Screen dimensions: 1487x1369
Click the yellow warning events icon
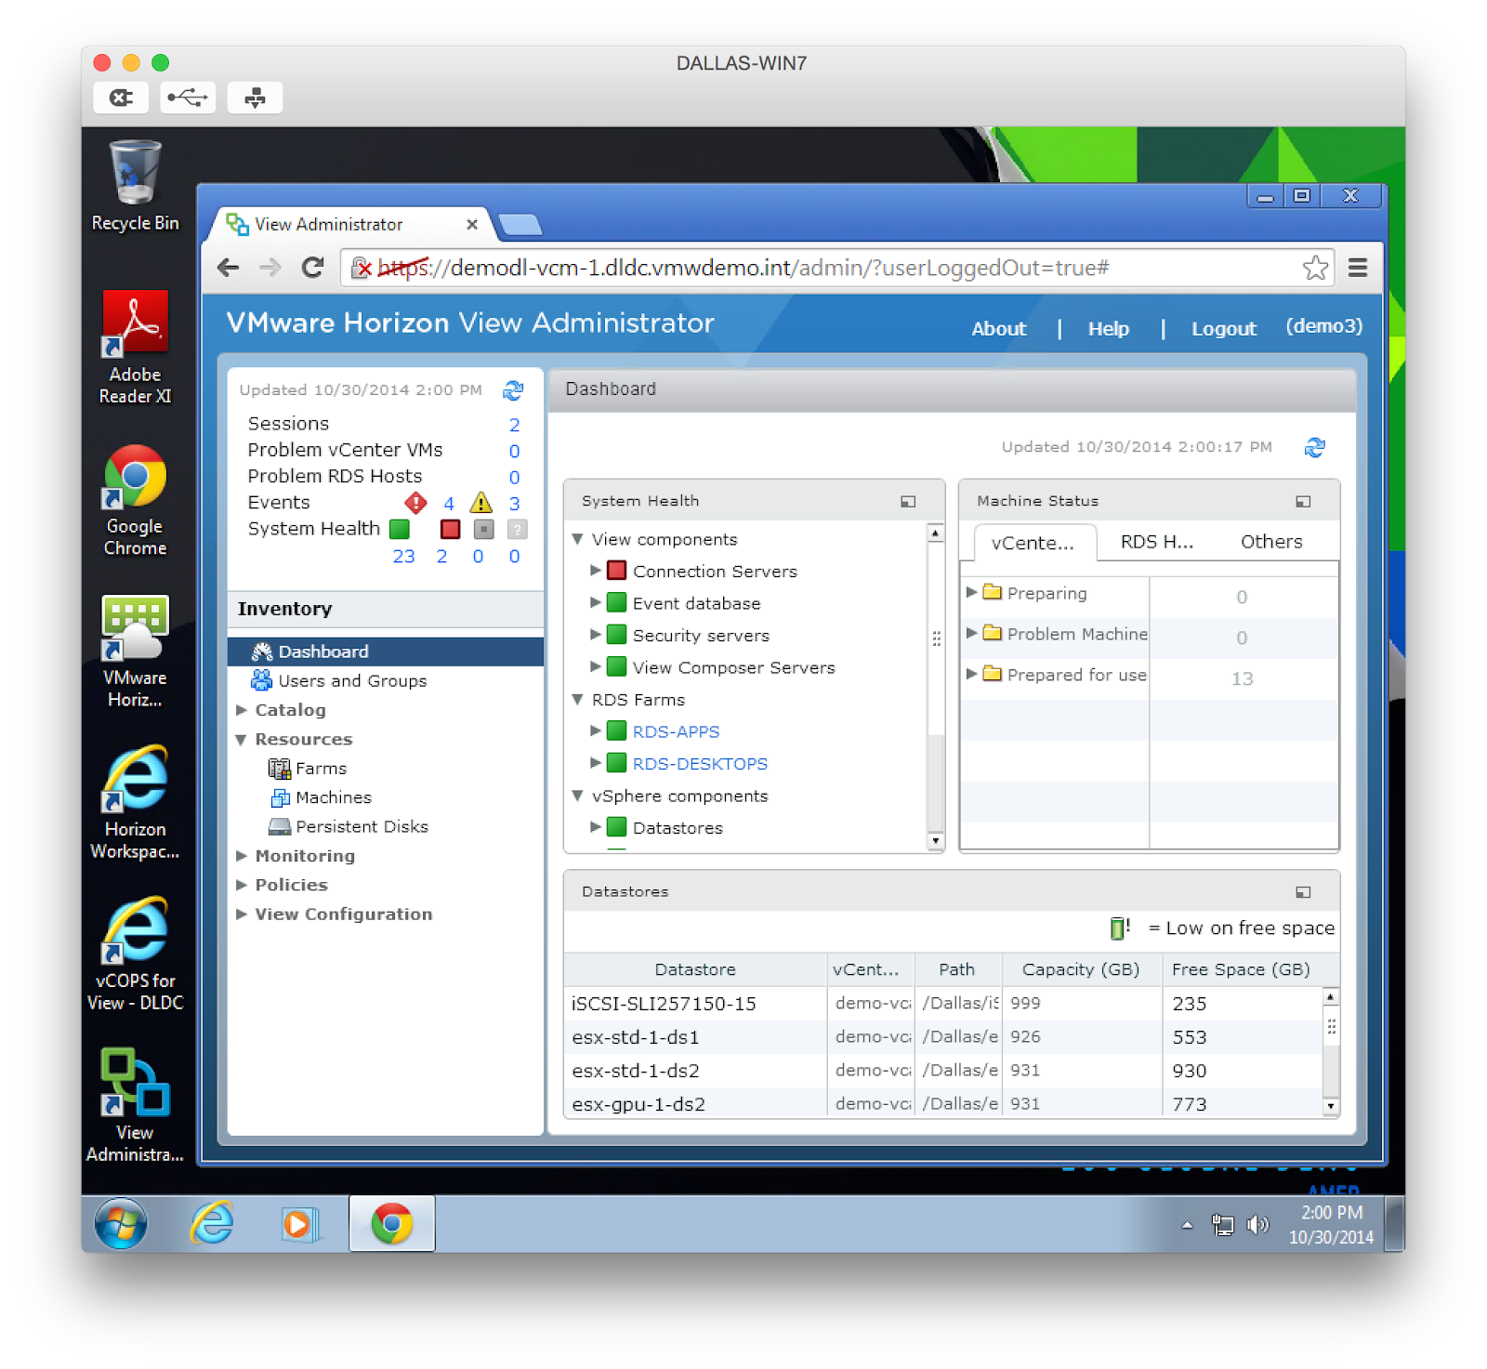point(480,503)
